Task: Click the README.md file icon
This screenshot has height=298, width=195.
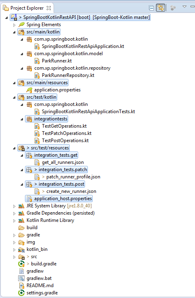Action: 22,286
